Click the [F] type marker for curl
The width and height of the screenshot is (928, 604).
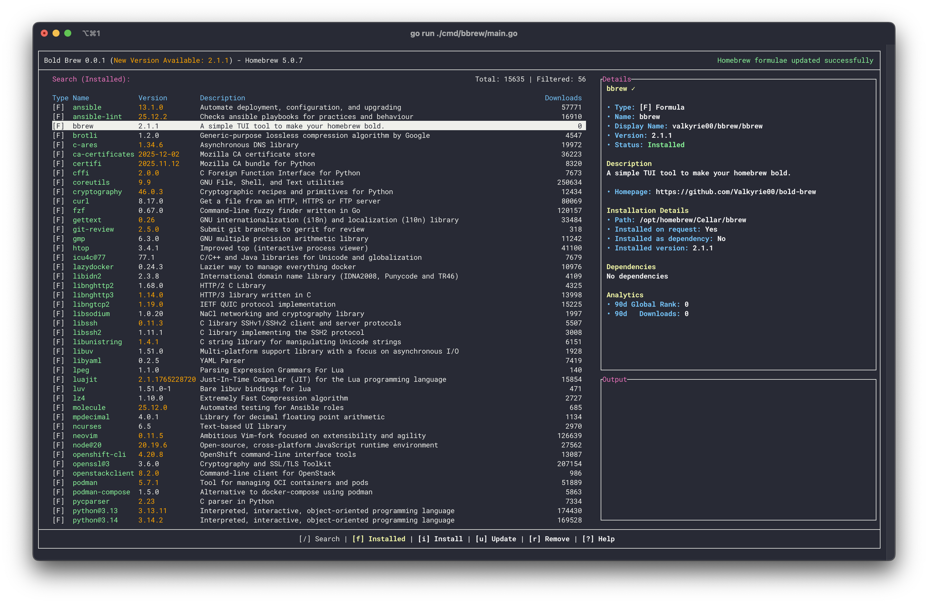pyautogui.click(x=58, y=201)
